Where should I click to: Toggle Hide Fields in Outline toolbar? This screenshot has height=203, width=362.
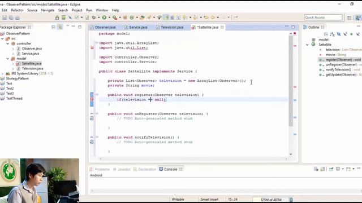pos(339,34)
